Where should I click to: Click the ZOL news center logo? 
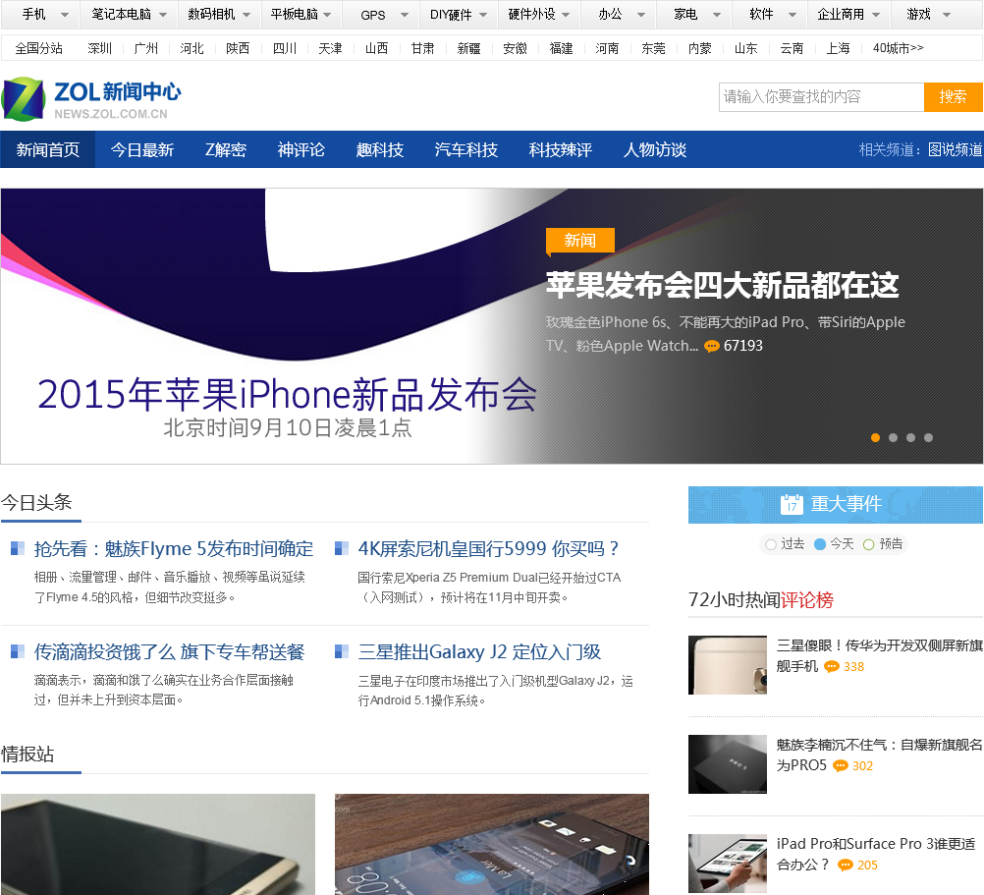click(x=91, y=99)
